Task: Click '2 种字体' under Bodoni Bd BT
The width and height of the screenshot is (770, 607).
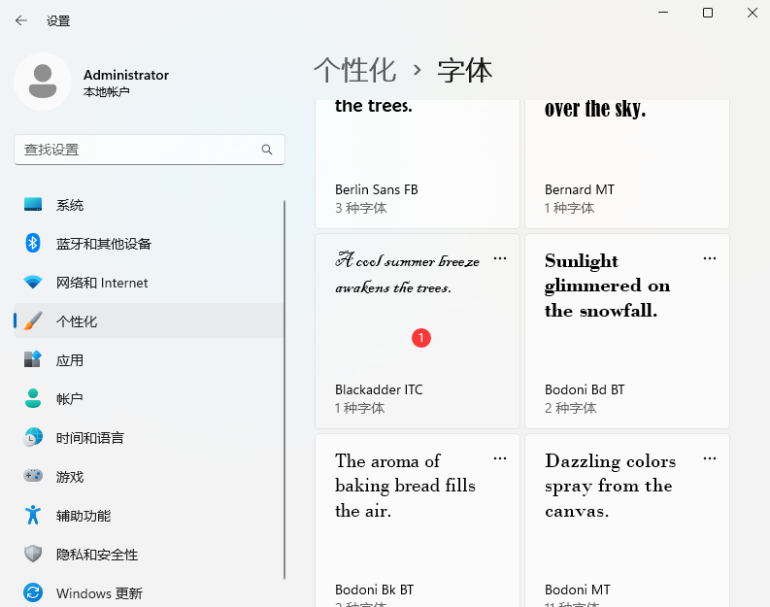Action: coord(571,408)
